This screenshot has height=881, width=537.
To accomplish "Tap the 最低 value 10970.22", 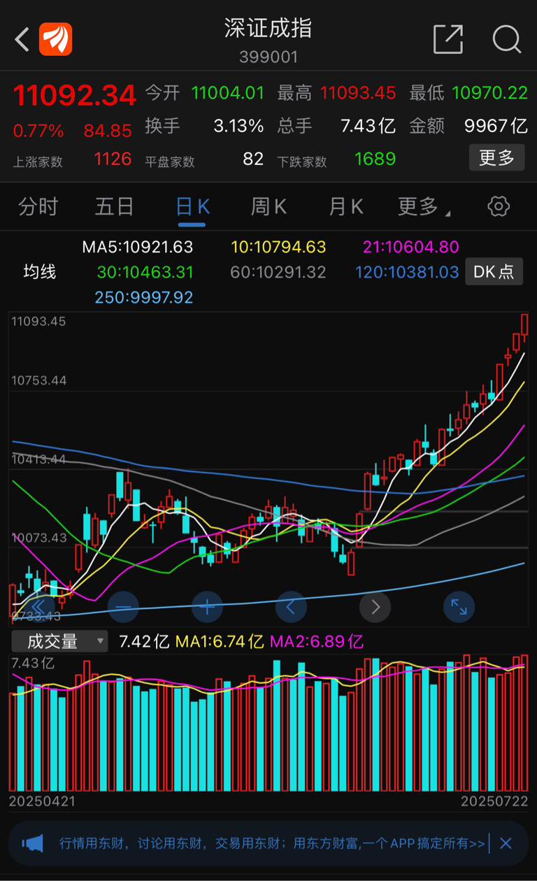I will point(489,92).
